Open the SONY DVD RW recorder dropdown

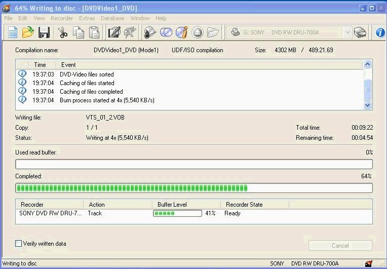[347, 32]
